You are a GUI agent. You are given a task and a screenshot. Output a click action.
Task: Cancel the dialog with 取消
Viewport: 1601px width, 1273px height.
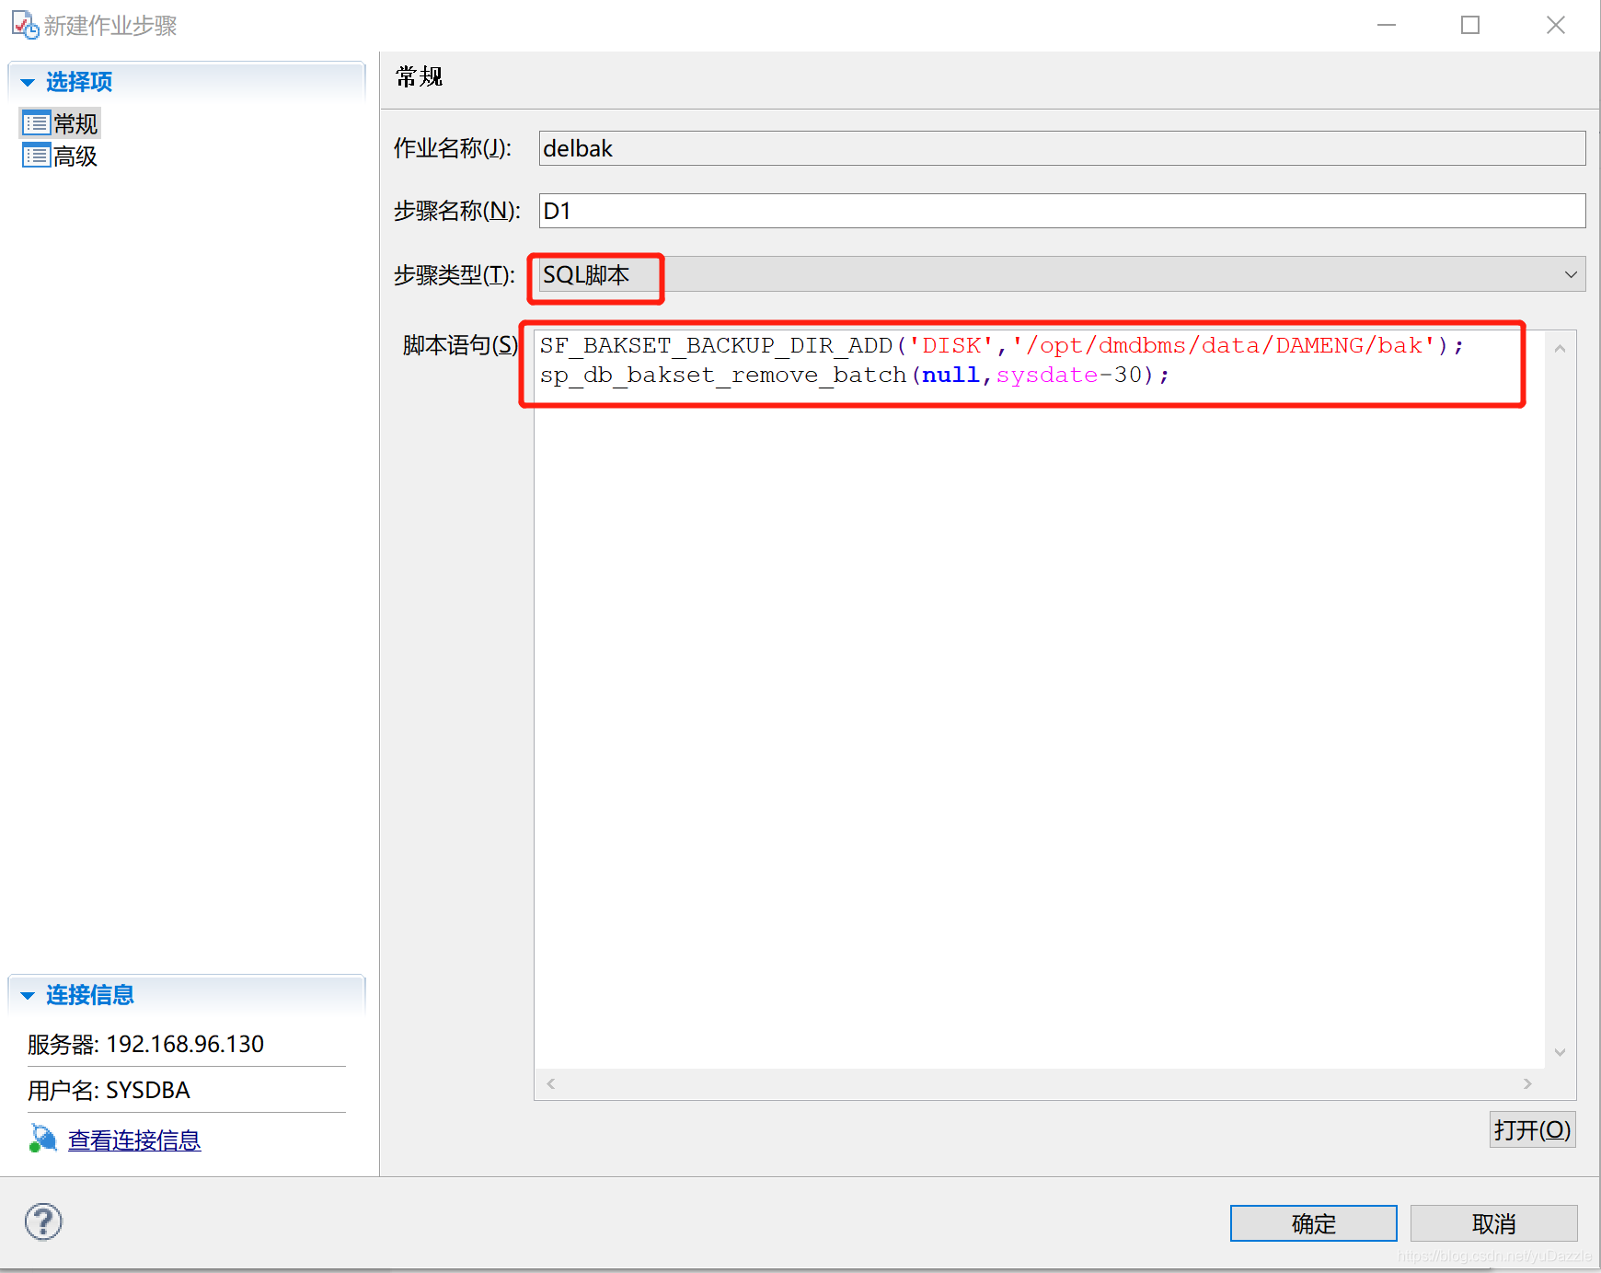1493,1223
